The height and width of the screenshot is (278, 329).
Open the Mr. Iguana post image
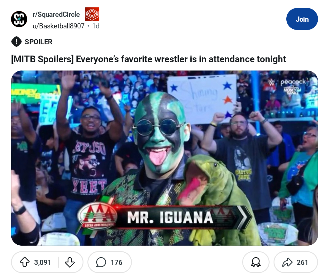tap(164, 158)
